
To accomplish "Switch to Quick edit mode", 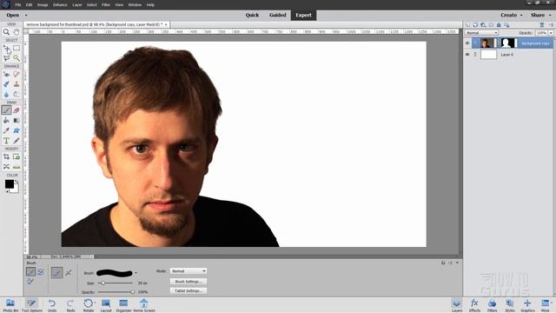I will 252,15.
